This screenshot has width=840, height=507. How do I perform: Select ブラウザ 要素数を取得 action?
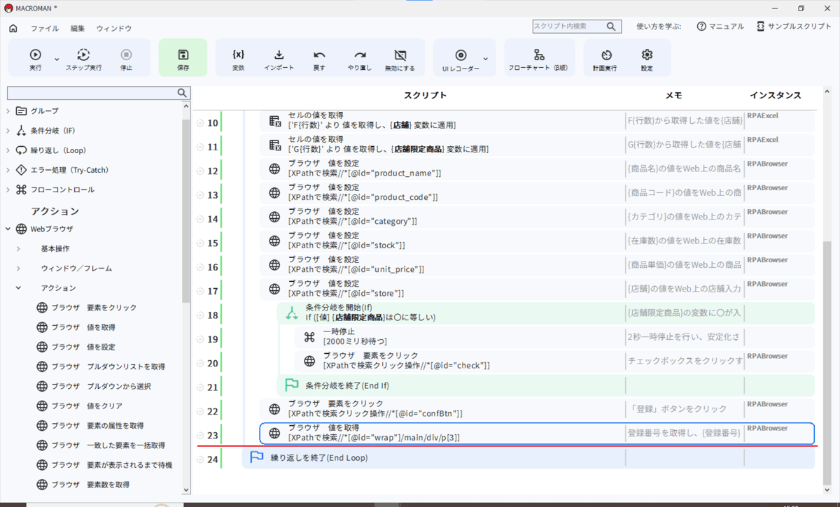(83, 485)
